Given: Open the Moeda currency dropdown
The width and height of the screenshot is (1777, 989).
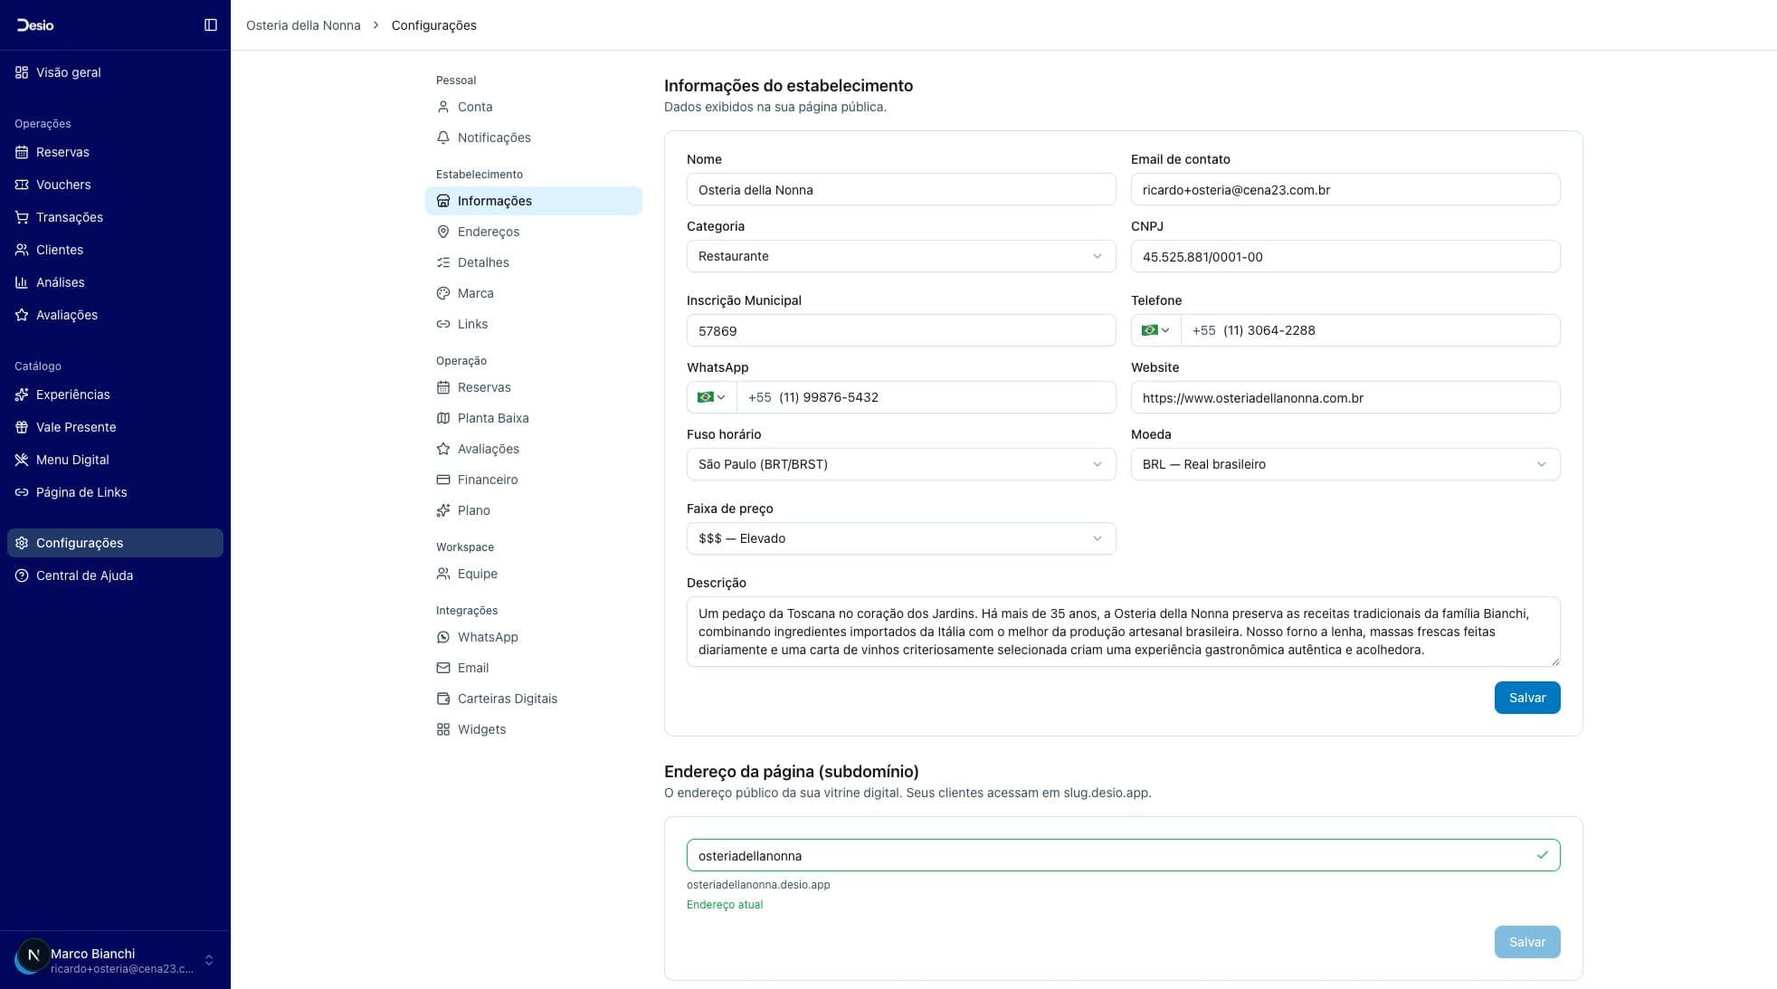Looking at the screenshot, I should pos(1345,464).
